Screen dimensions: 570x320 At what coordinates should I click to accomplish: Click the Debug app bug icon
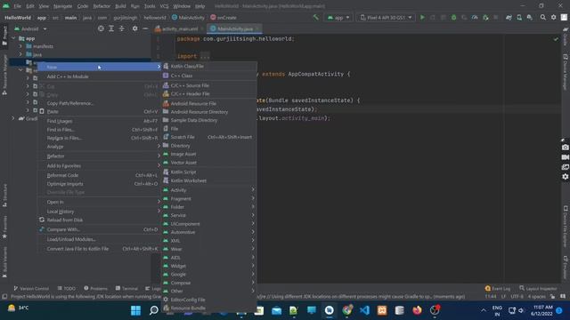click(x=453, y=18)
